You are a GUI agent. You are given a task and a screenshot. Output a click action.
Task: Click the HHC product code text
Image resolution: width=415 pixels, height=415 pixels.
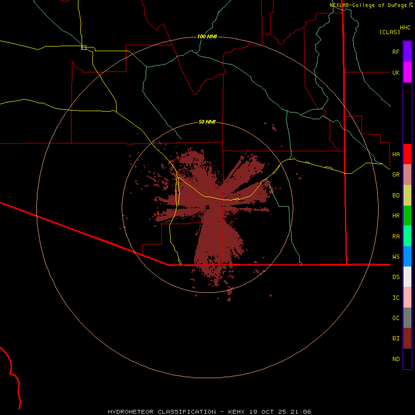(405, 28)
